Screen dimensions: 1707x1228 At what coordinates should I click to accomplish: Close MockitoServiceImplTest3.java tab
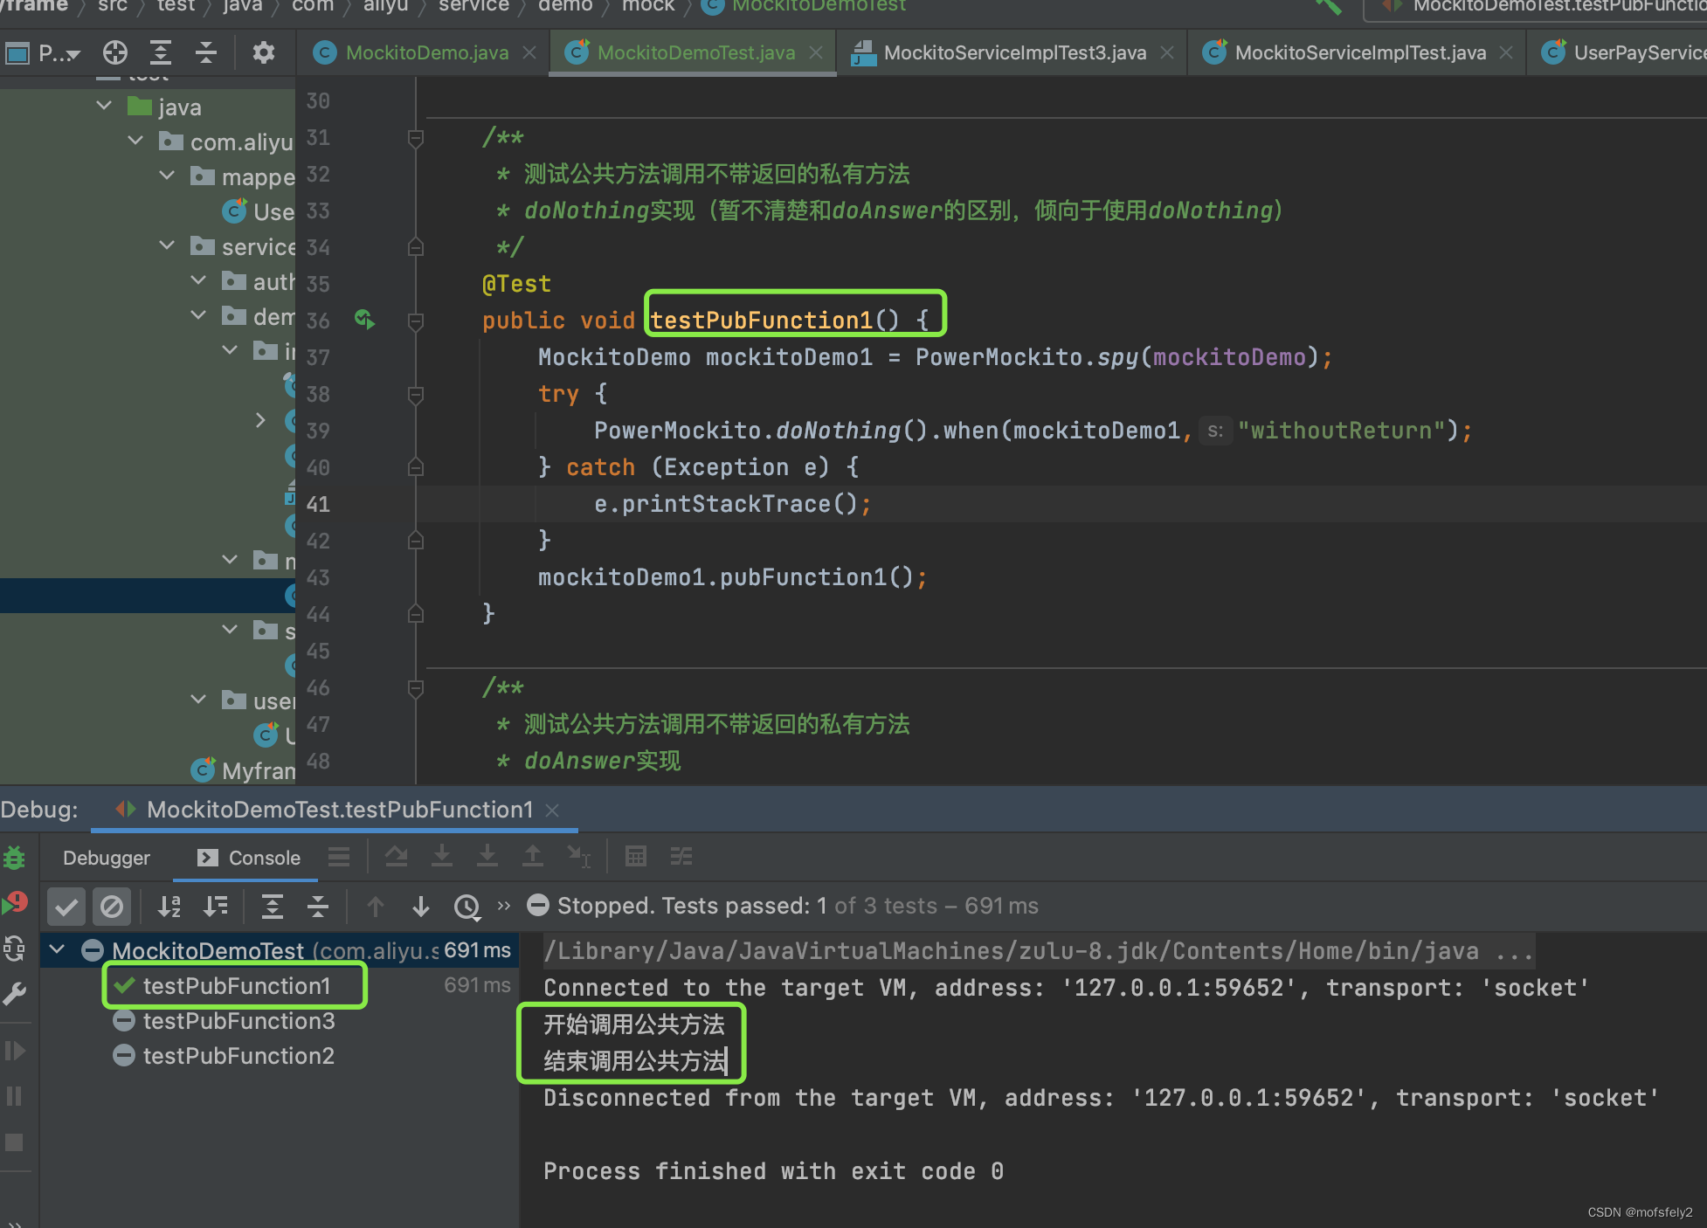click(x=1167, y=53)
